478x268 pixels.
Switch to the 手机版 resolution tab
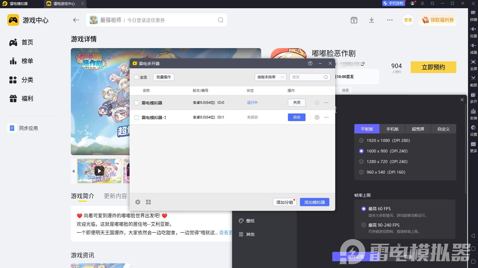[x=393, y=129]
